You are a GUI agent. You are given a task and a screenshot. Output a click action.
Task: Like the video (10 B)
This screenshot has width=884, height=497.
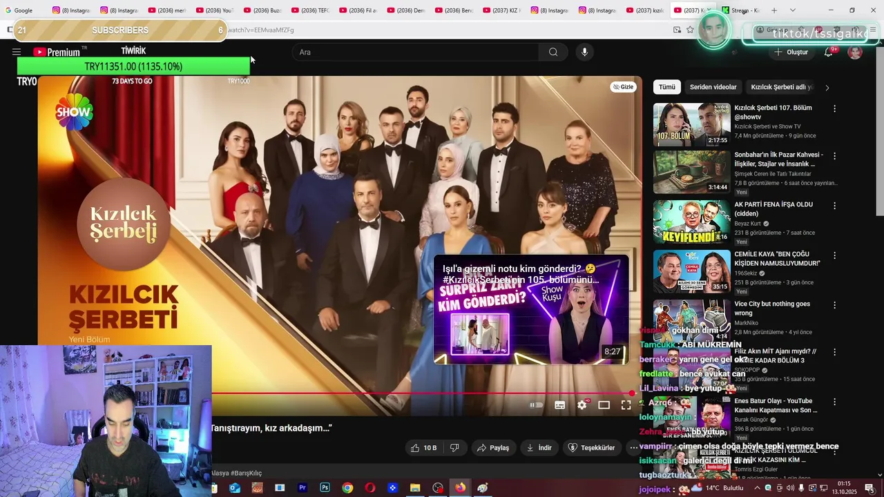click(x=423, y=448)
